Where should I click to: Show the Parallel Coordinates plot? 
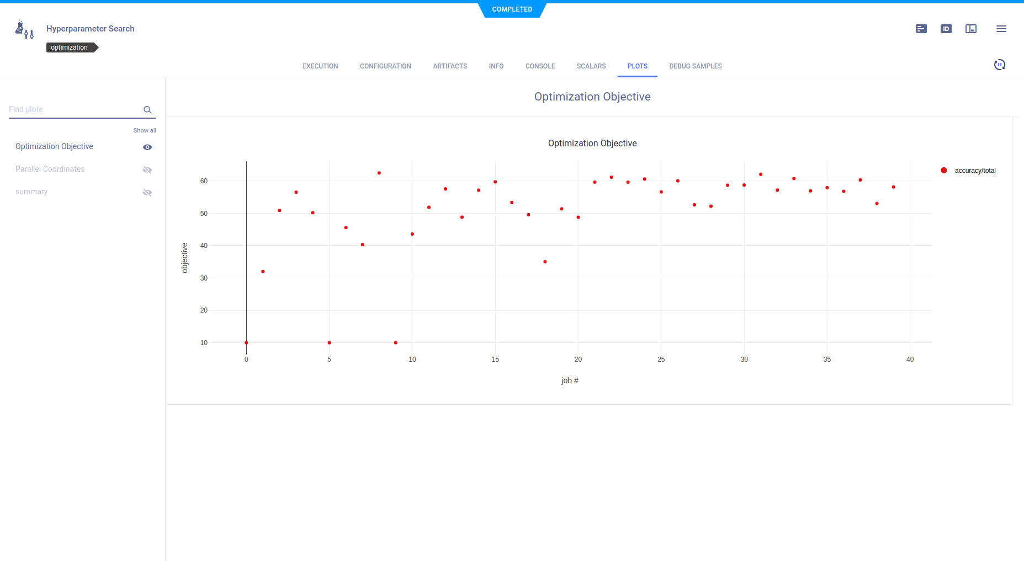coord(147,170)
